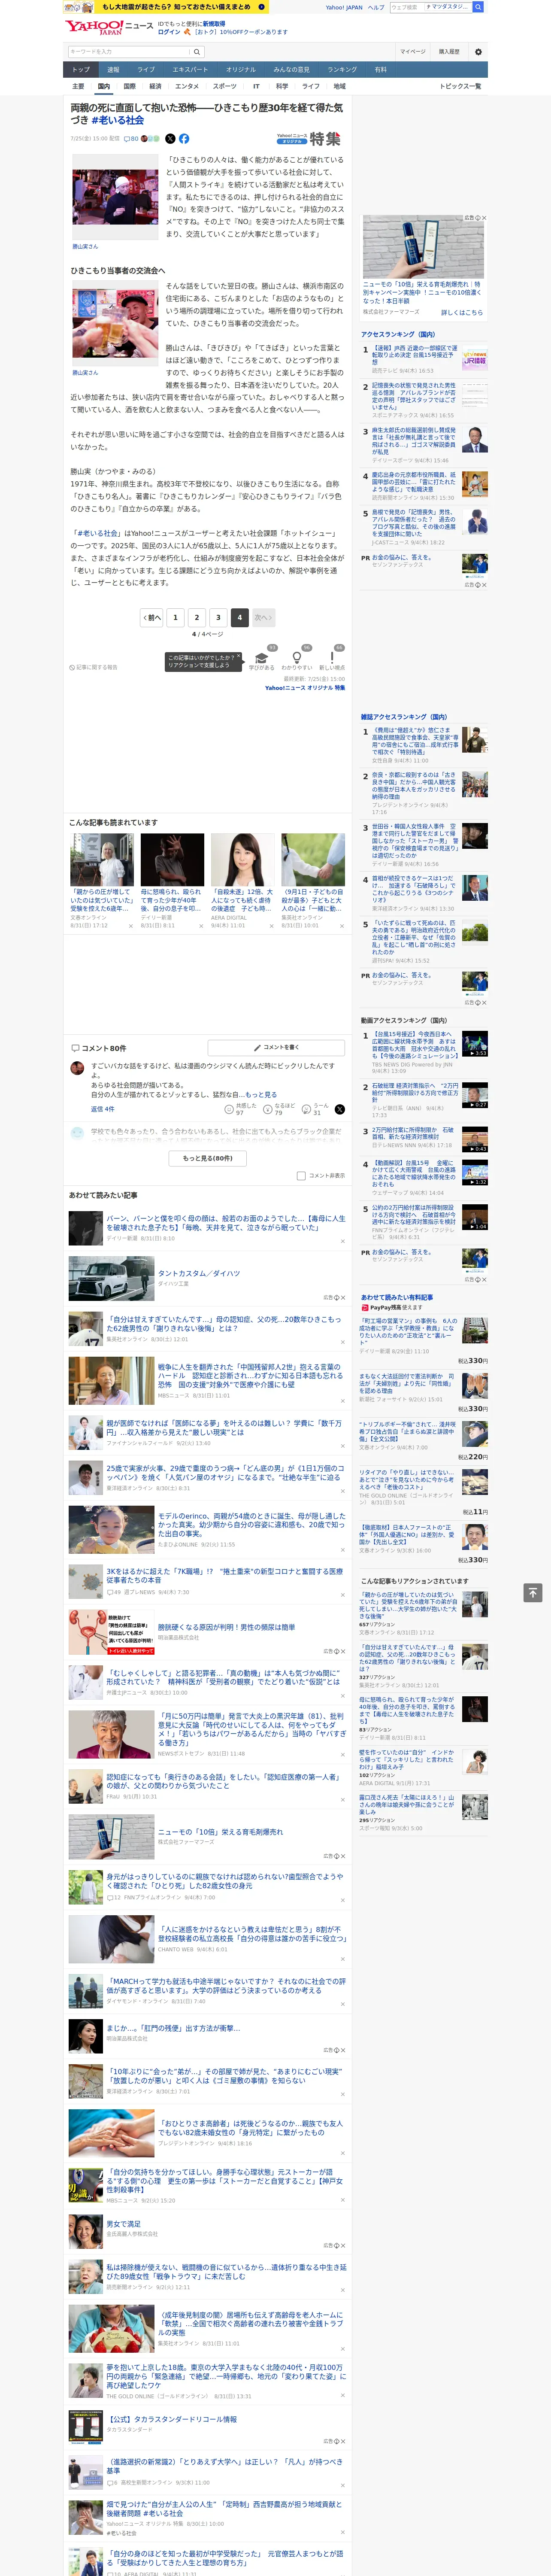Open the comment count bubble icon showing 80

(x=130, y=139)
